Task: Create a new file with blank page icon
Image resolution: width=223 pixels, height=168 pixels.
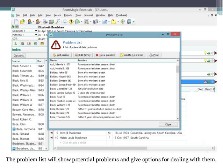Action: pyautogui.click(x=16, y=21)
